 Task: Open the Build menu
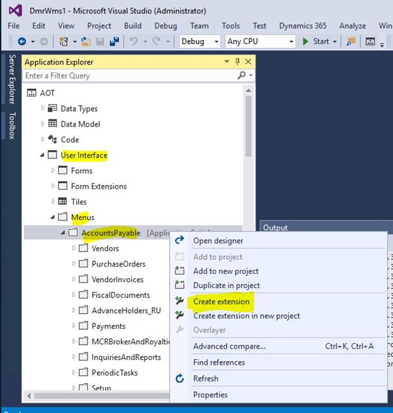click(133, 26)
